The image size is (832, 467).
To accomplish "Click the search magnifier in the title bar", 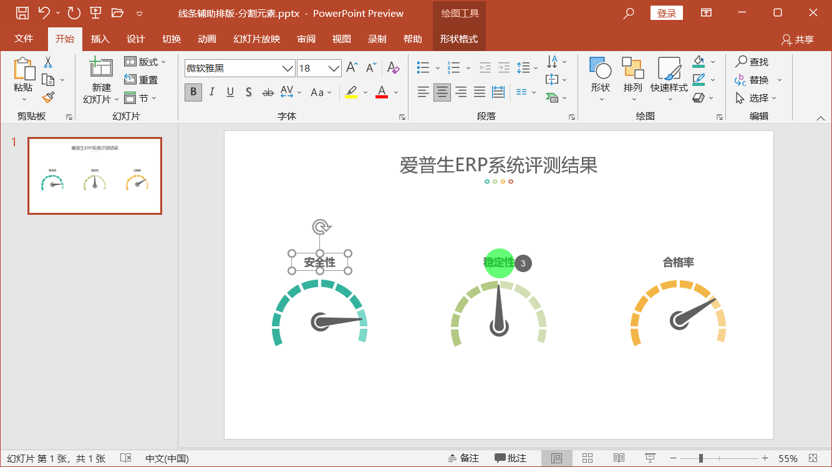I will coord(629,13).
